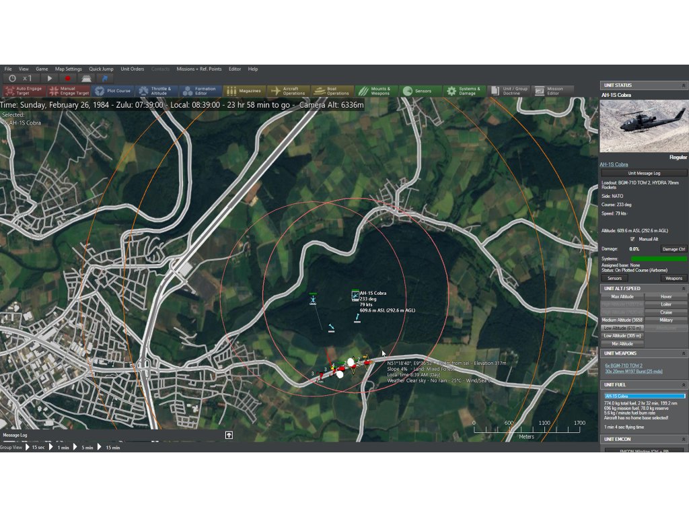The height and width of the screenshot is (517, 689).
Task: Open the Mission Editor
Action: point(553,91)
